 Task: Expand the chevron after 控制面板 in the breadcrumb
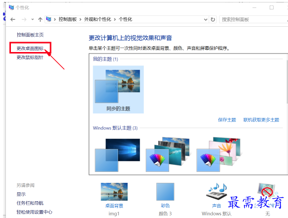click(x=80, y=19)
